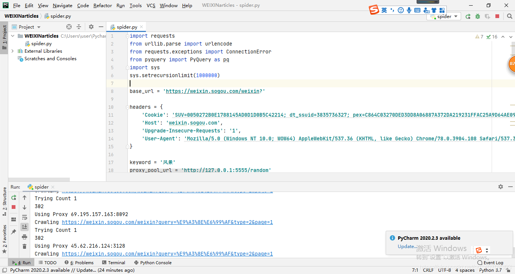Expand the External Libraries node
The image size is (515, 274).
tap(12, 51)
